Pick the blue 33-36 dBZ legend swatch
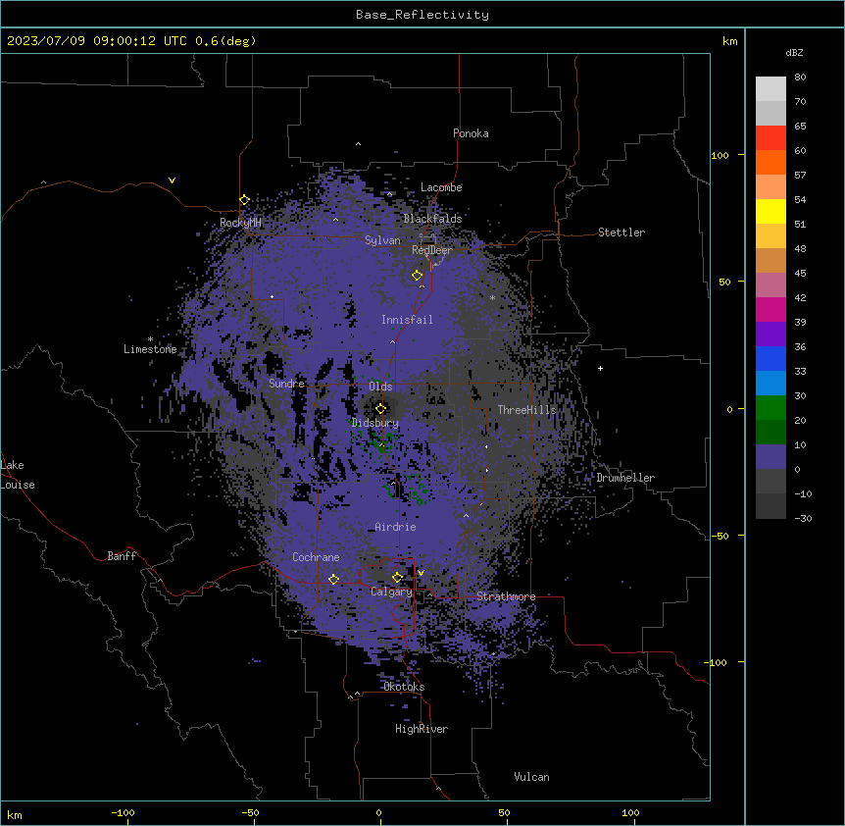The height and width of the screenshot is (826, 845). click(770, 358)
